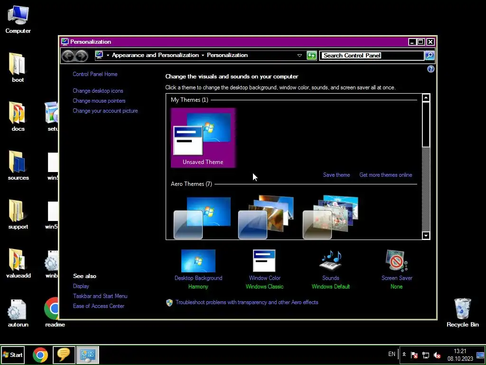Image resolution: width=486 pixels, height=365 pixels.
Task: Click the Control Panel taskbar button
Action: tap(87, 355)
